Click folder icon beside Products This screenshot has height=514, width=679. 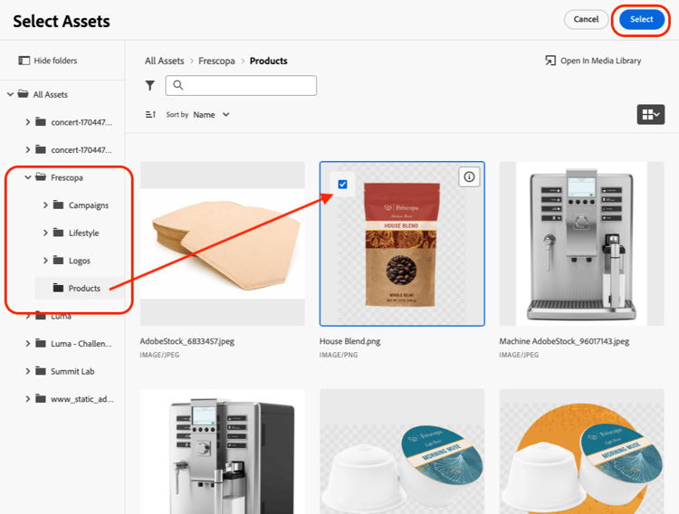click(x=58, y=288)
